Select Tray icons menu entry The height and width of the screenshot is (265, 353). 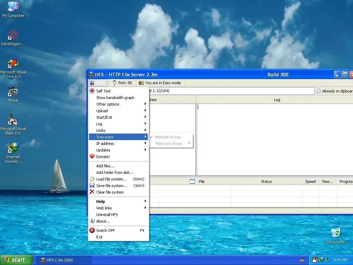119,137
